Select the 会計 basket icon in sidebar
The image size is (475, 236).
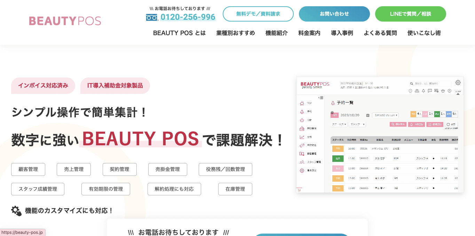[x=302, y=120]
